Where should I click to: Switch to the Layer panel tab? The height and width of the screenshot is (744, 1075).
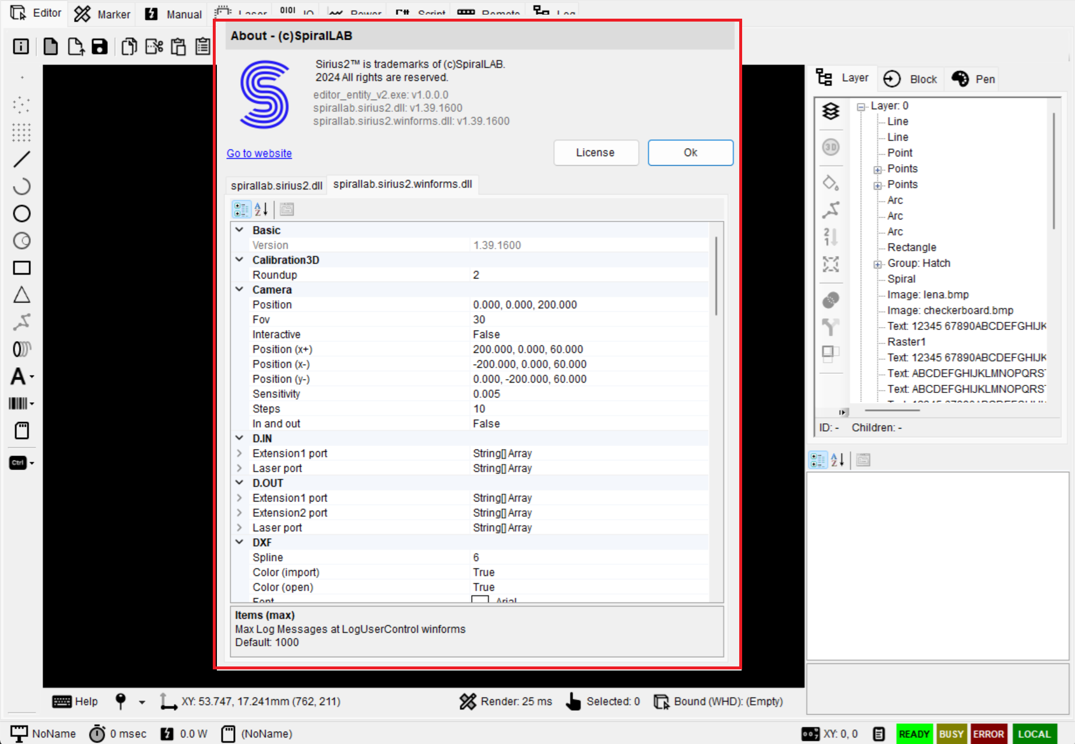click(x=843, y=78)
